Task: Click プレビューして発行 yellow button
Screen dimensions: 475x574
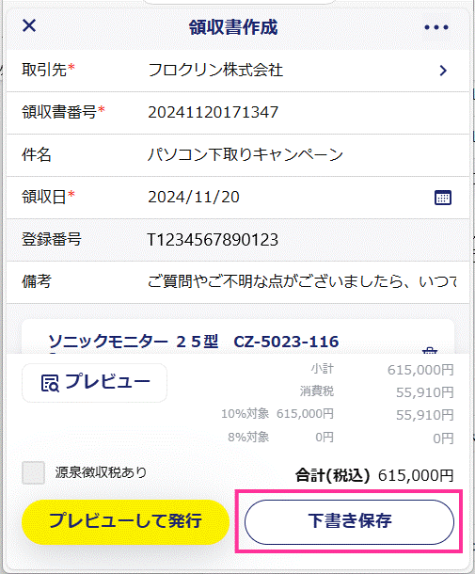Action: [x=125, y=521]
